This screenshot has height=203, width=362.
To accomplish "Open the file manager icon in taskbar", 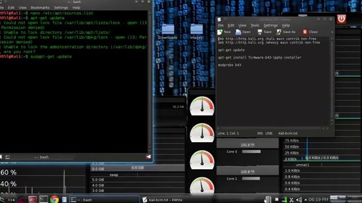I will tap(64, 199).
